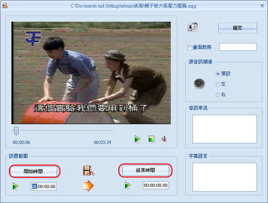The image size is (268, 203).
Task: Click the app icon in title bar
Action: 5,6
